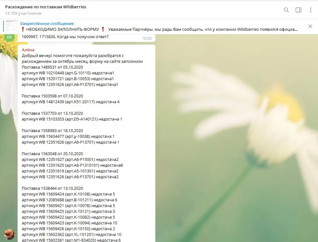
Task: Click line 'Поставка 1538464 от 13.10.2020'
Action: [52, 189]
